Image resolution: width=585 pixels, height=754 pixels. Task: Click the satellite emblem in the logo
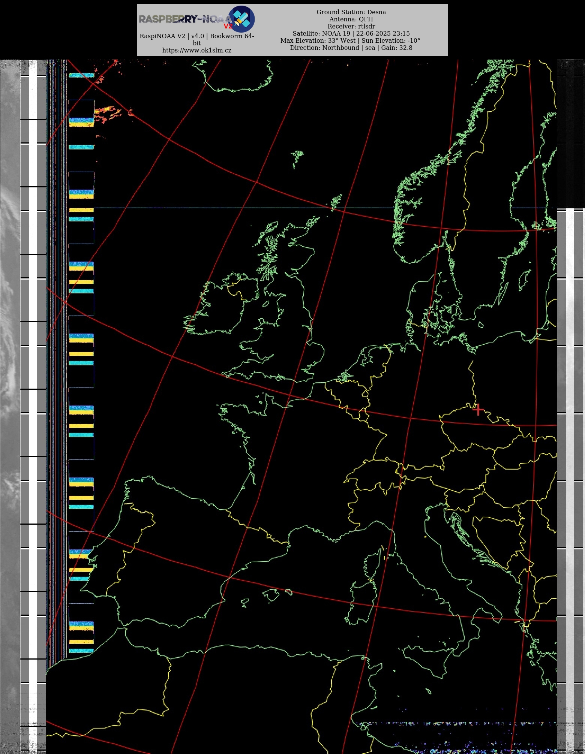point(241,19)
